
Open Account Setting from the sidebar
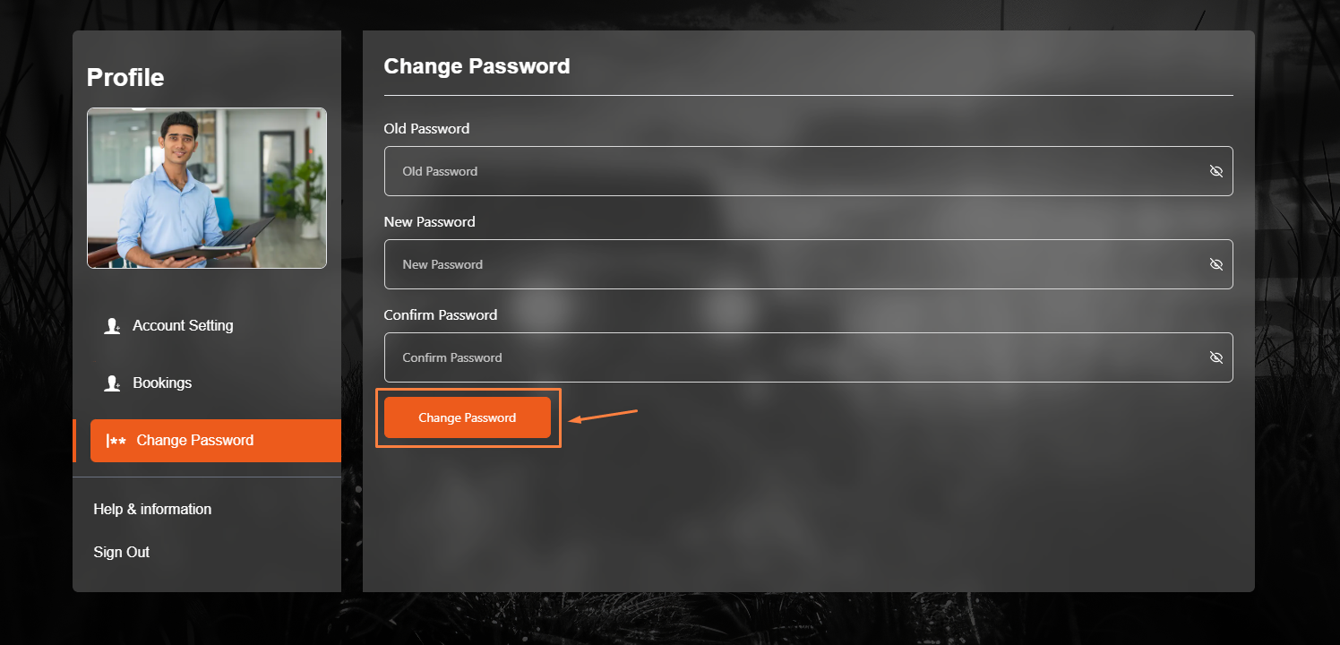[183, 326]
